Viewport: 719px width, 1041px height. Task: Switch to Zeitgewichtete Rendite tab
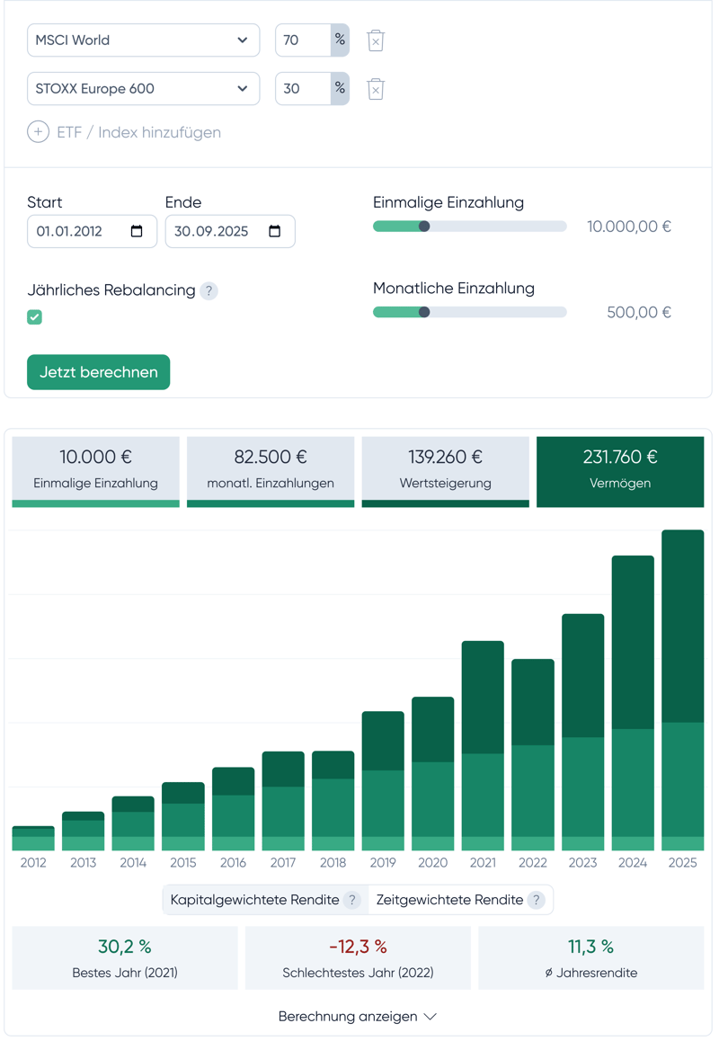[449, 900]
